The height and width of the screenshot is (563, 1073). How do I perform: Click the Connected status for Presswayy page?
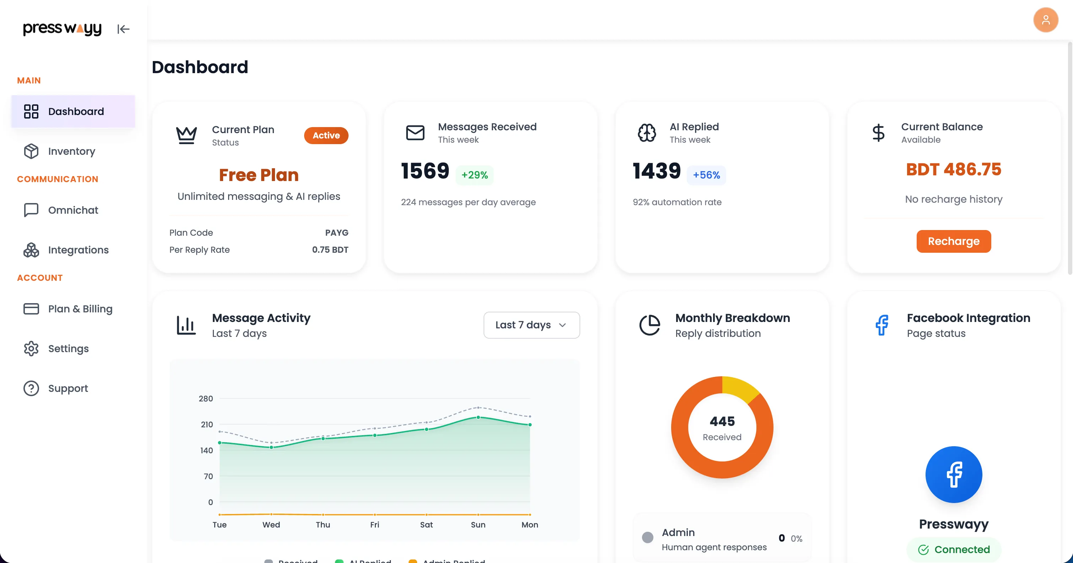pyautogui.click(x=954, y=549)
